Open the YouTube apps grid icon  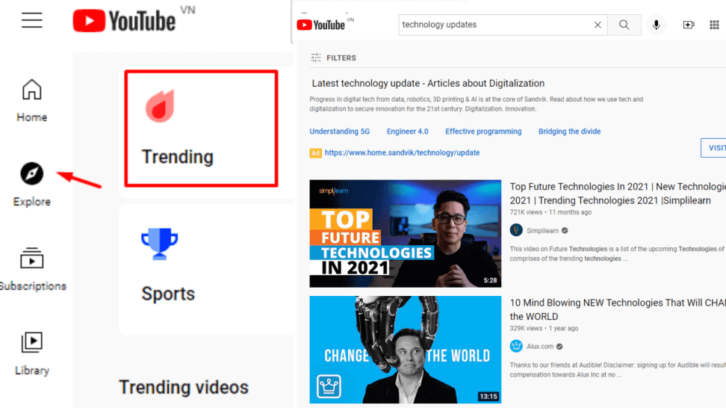click(715, 25)
